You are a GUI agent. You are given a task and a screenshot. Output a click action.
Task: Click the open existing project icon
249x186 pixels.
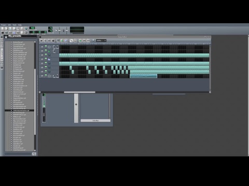coord(10,28)
